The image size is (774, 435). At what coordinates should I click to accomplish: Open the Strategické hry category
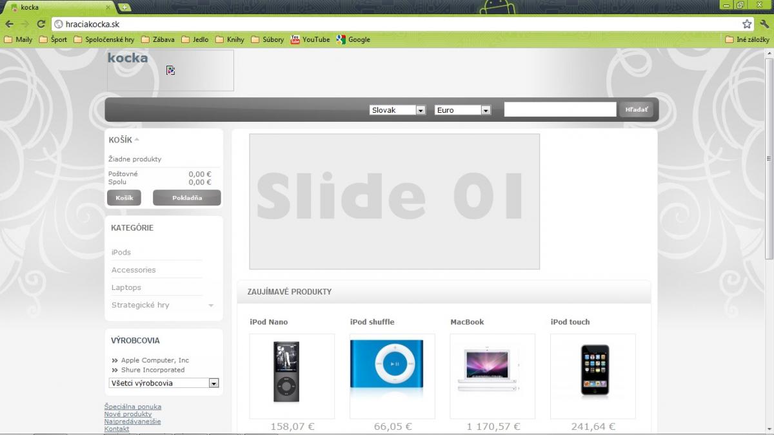(x=141, y=305)
